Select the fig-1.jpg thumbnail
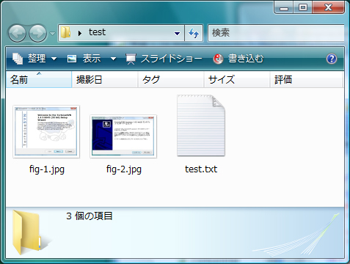Image resolution: width=350 pixels, height=264 pixels. (x=46, y=132)
